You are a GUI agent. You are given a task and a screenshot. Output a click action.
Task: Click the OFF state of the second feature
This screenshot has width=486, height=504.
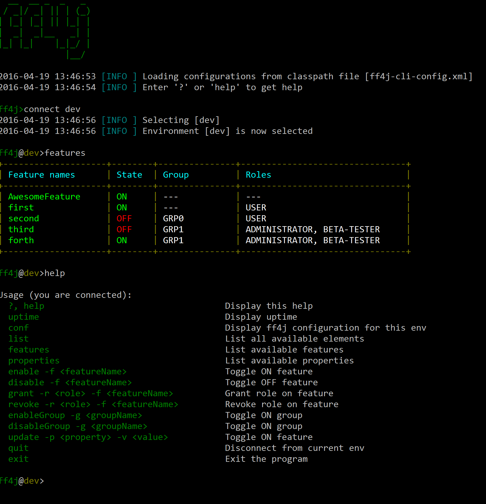coord(124,219)
